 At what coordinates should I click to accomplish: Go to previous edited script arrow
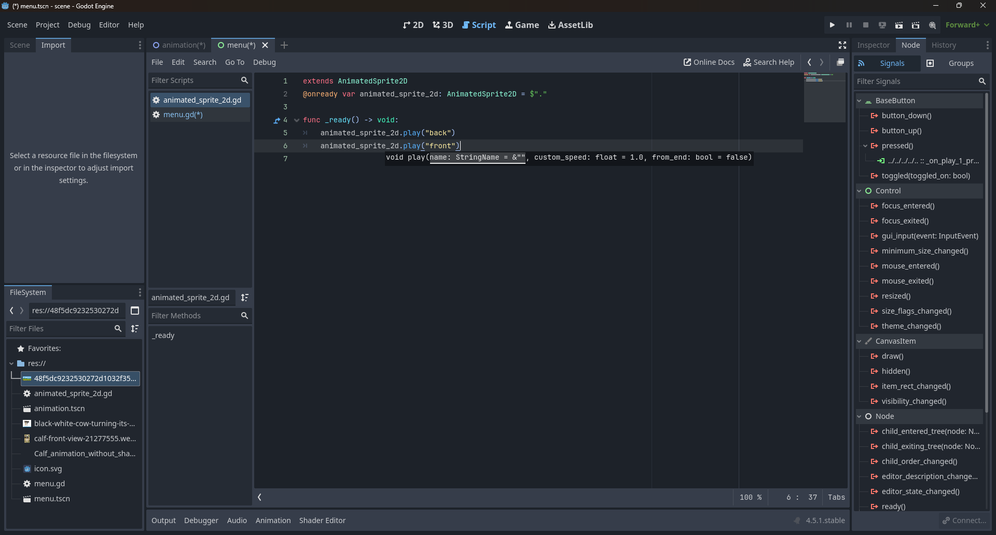(x=809, y=62)
